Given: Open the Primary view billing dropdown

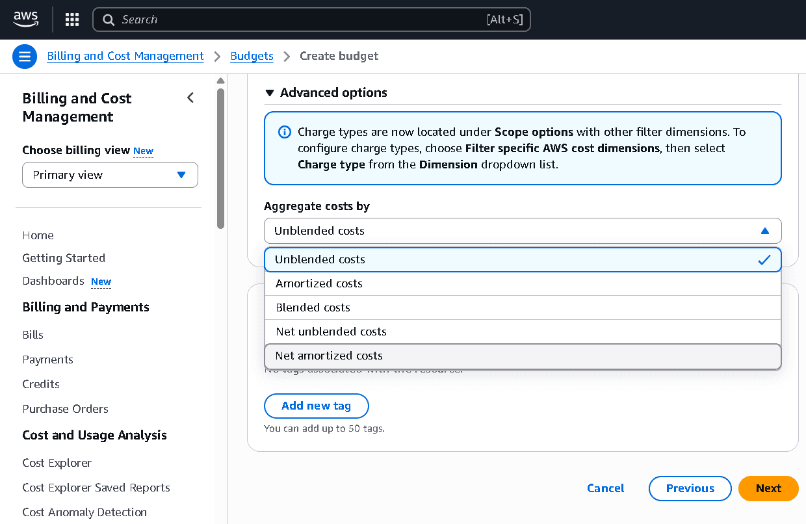Looking at the screenshot, I should [x=110, y=175].
